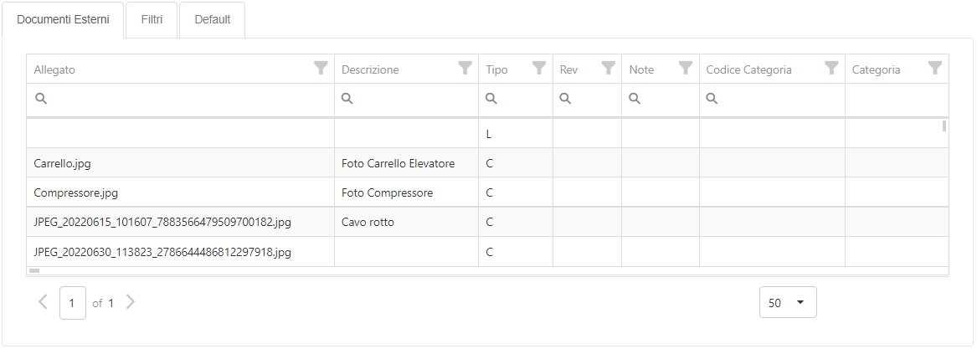Screen dimensions: 977x349
Task: Open the filter icon on Categoria column
Action: 934,69
